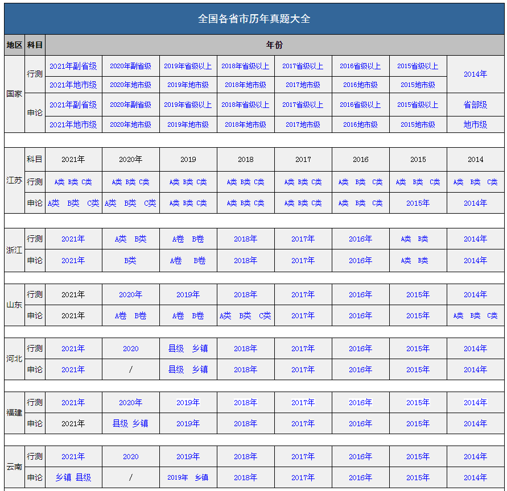This screenshot has width=507, height=491.
Task: Select 国家 申论 2019年地市级
Action: tap(188, 124)
